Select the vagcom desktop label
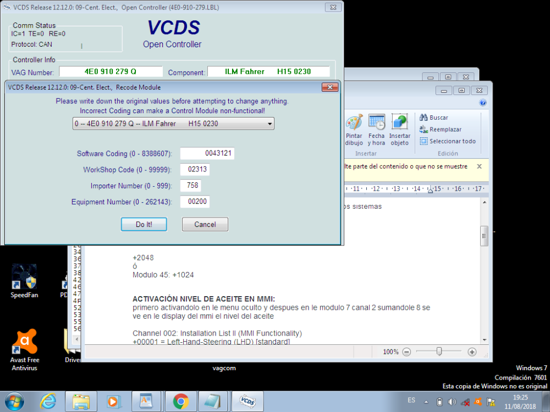Viewport: 550px width, 412px height. pos(224,368)
